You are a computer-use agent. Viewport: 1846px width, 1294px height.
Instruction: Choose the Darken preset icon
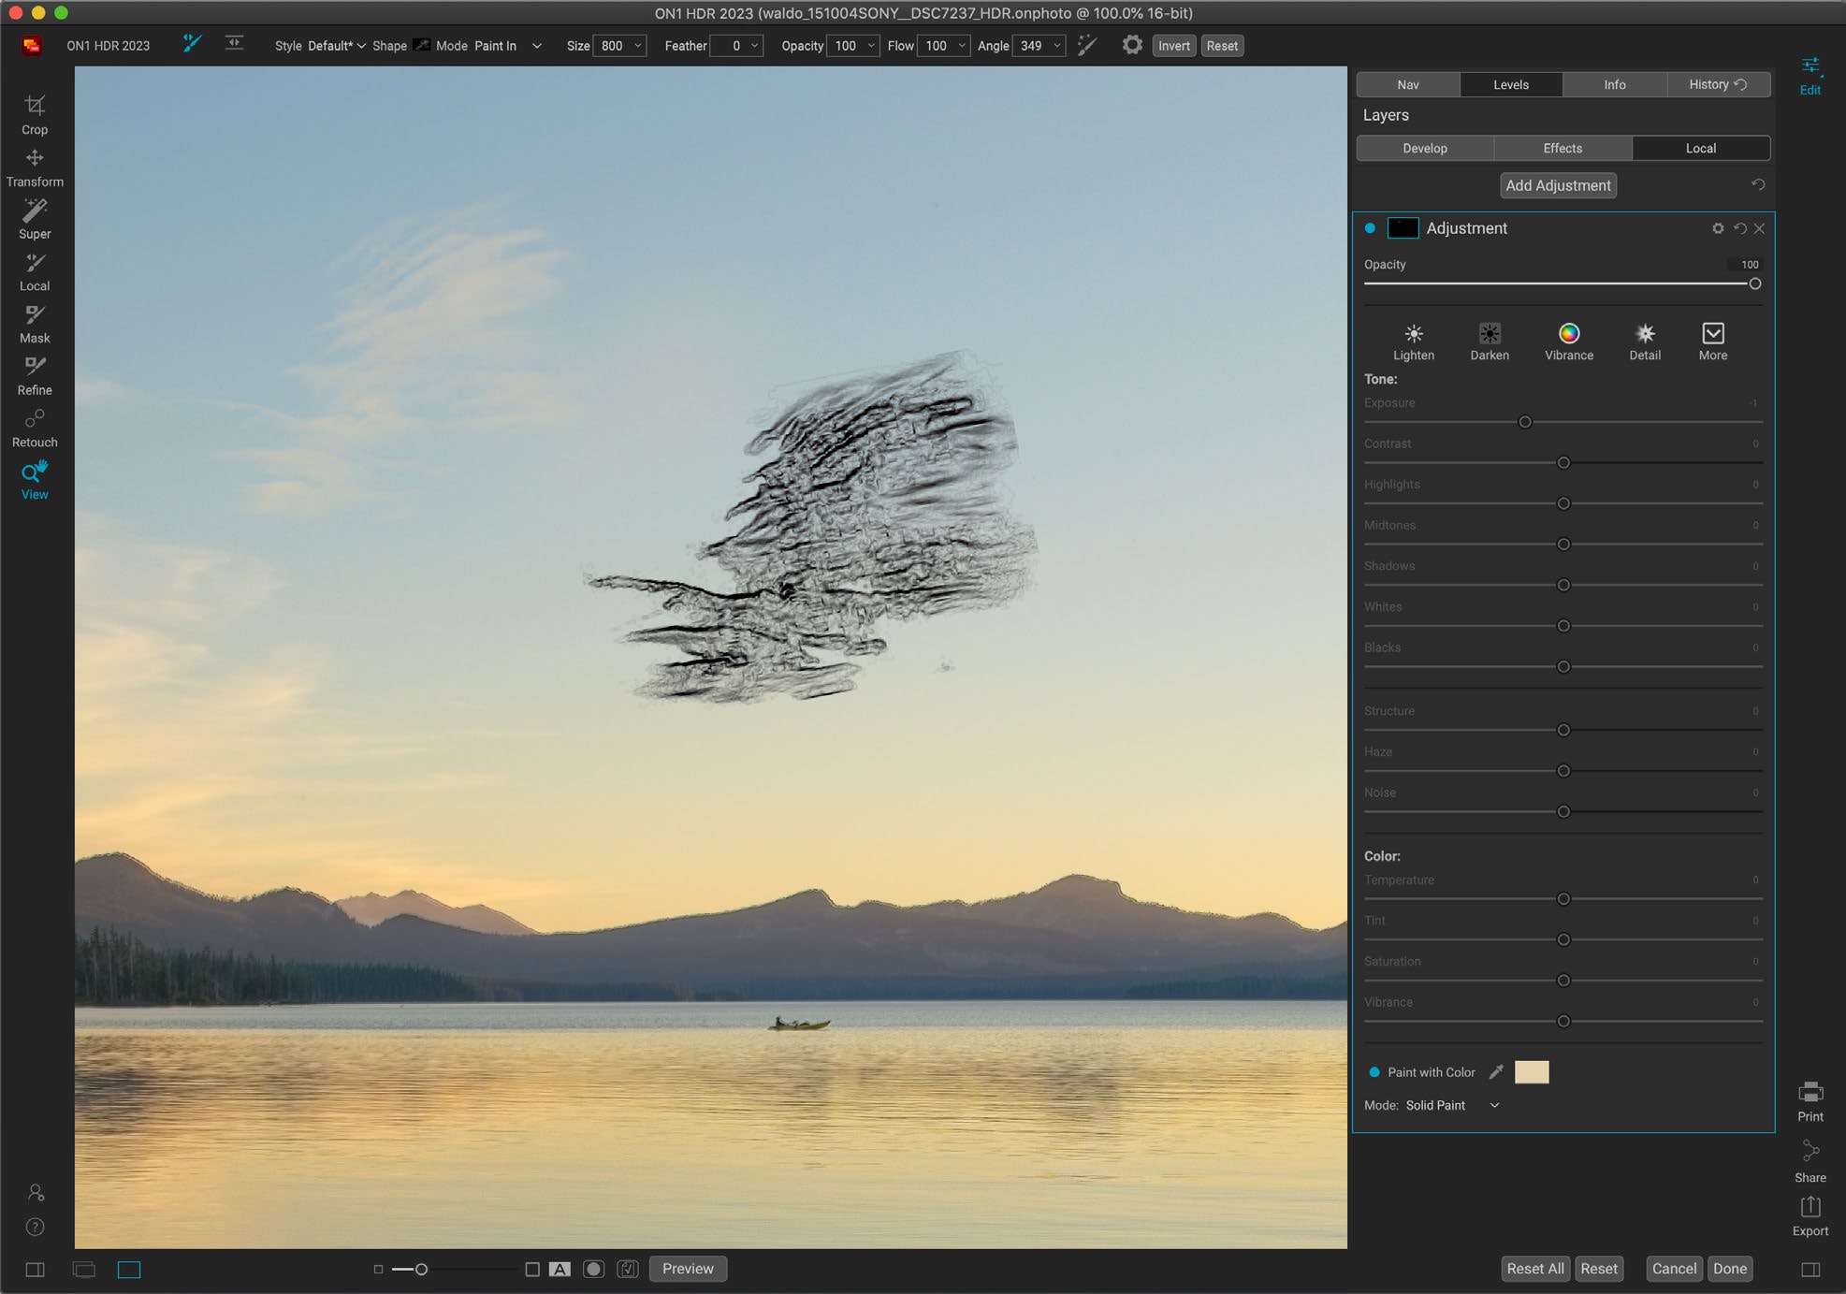pyautogui.click(x=1489, y=342)
